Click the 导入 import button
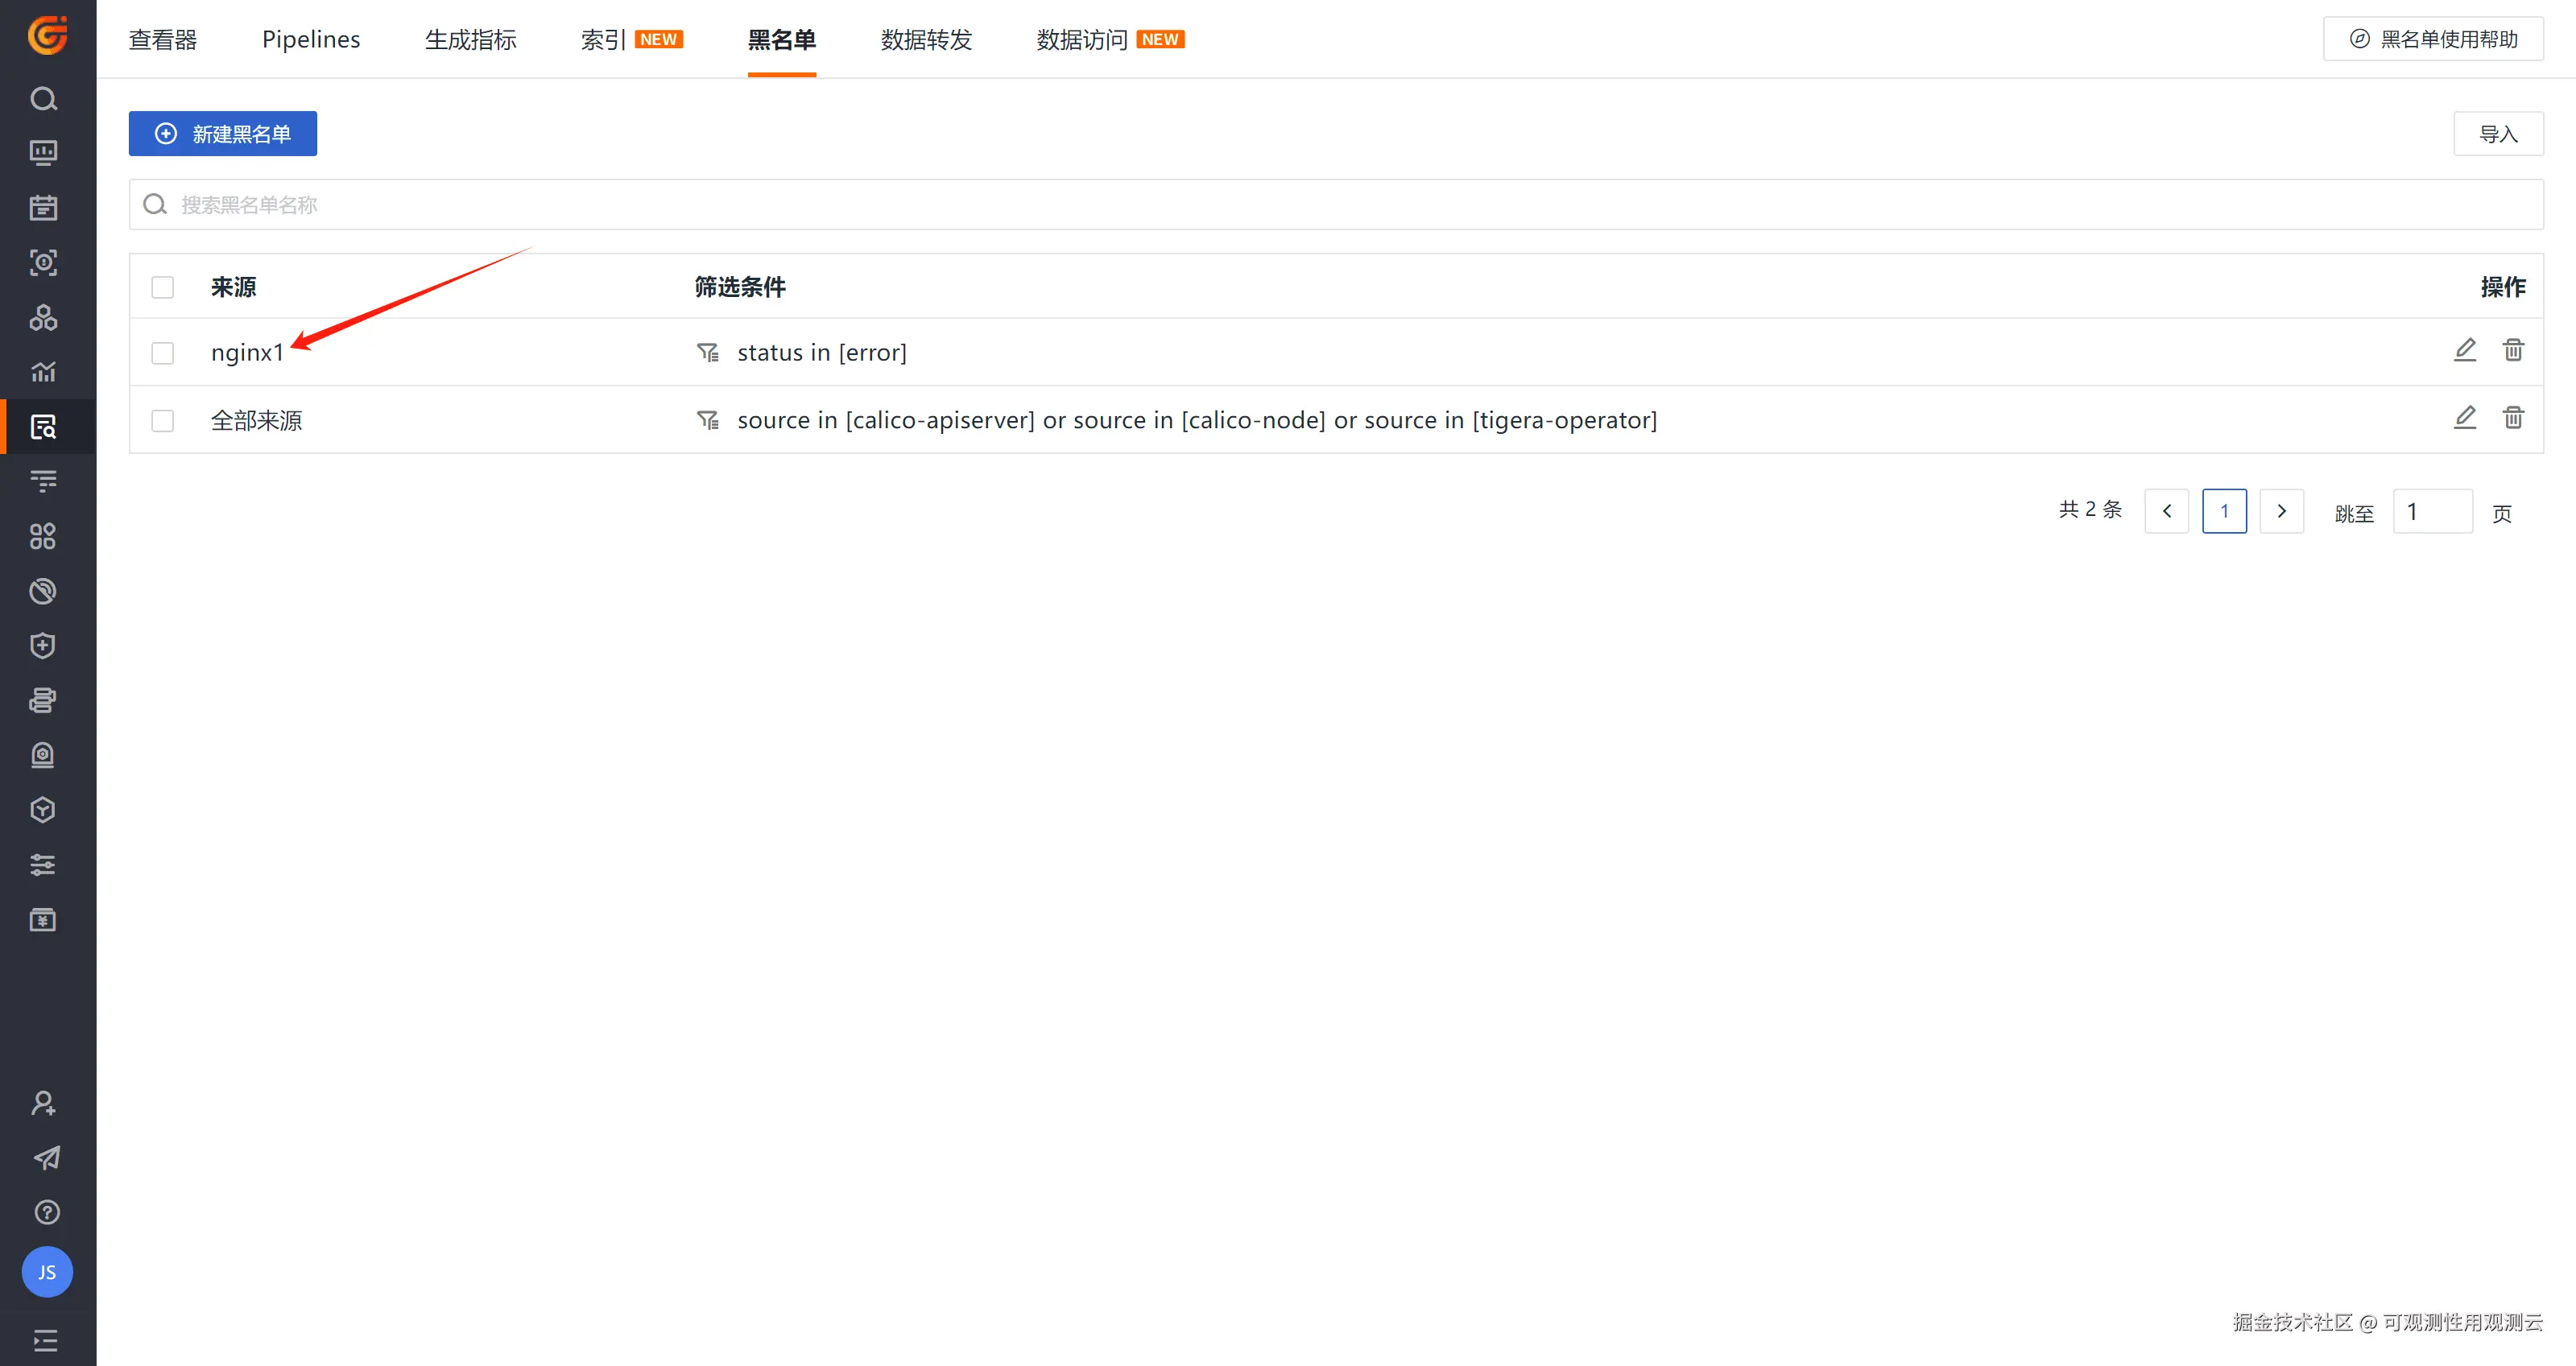The height and width of the screenshot is (1366, 2576). tap(2497, 134)
